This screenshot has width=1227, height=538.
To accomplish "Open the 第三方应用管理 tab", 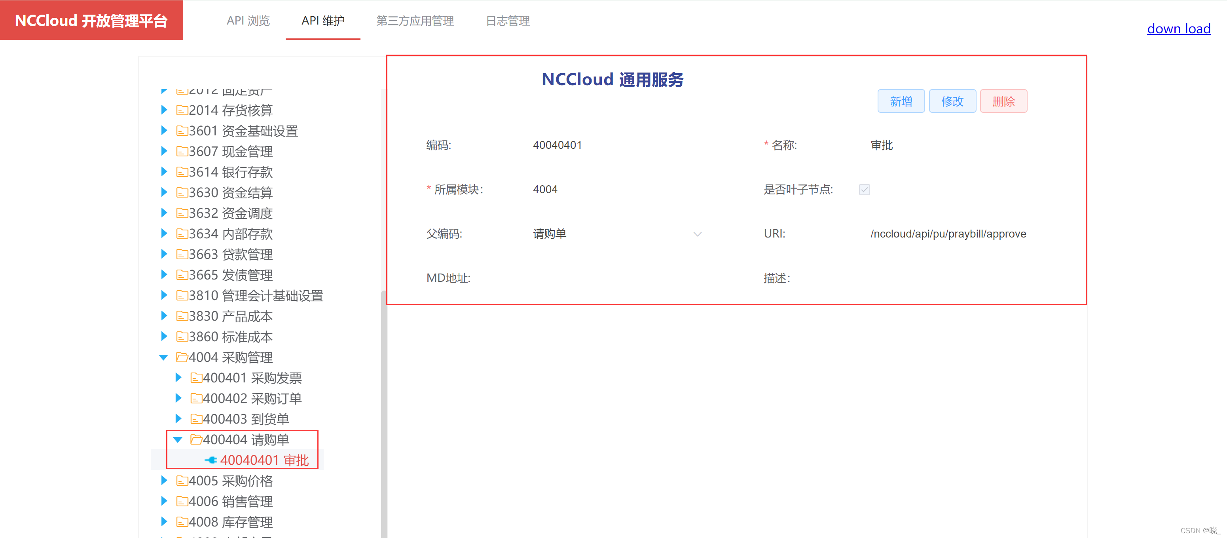I will pyautogui.click(x=415, y=21).
